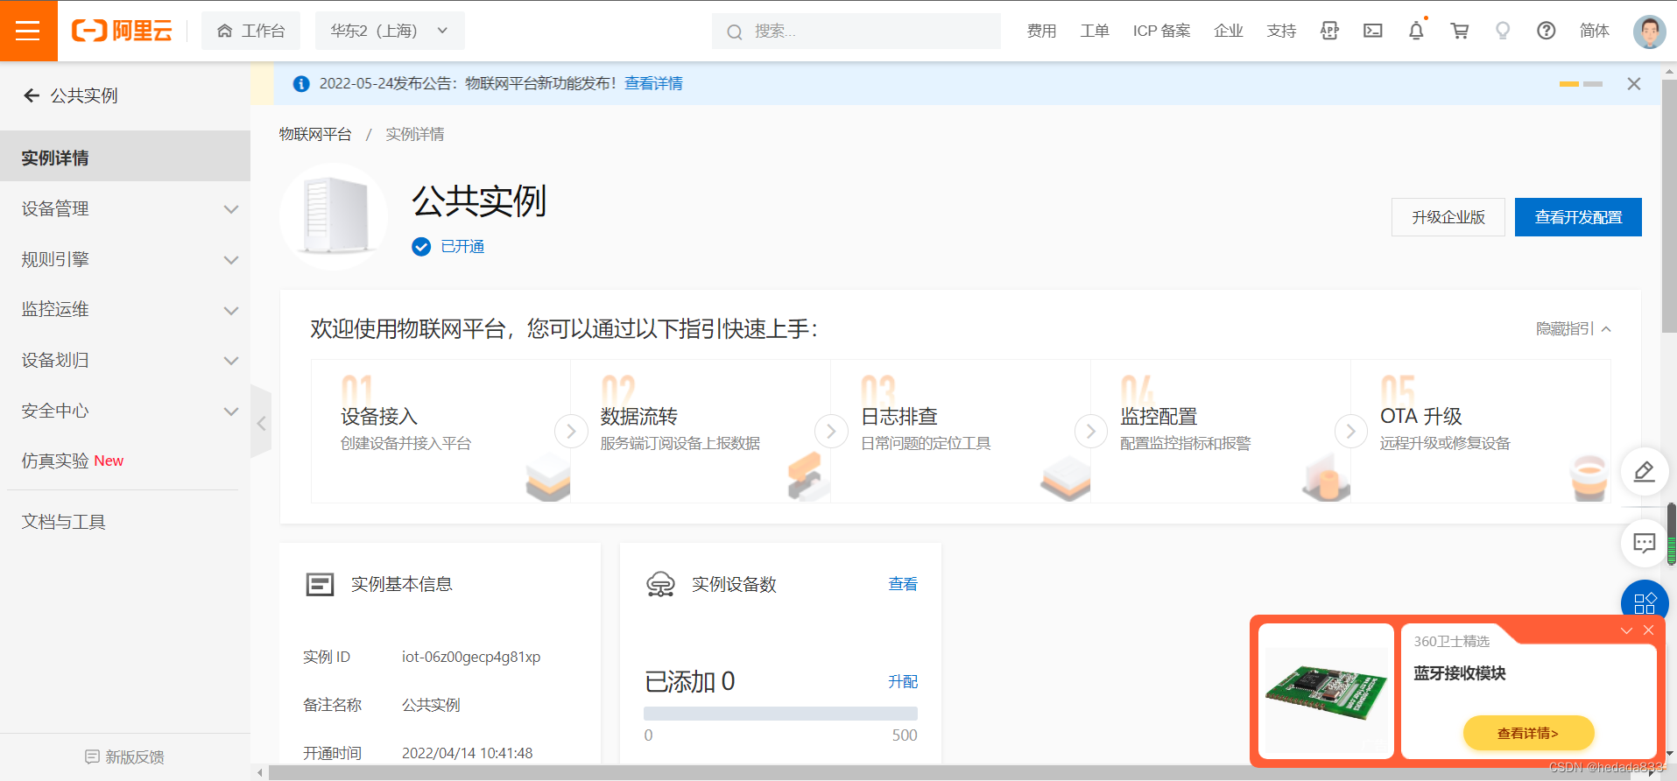
Task: Click the 已开通 status checkmark icon
Action: pos(421,247)
